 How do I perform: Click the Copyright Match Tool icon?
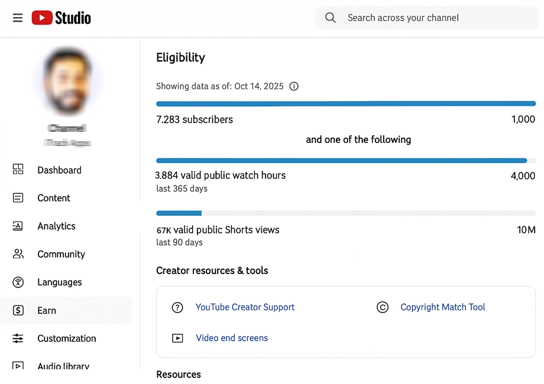(x=383, y=307)
